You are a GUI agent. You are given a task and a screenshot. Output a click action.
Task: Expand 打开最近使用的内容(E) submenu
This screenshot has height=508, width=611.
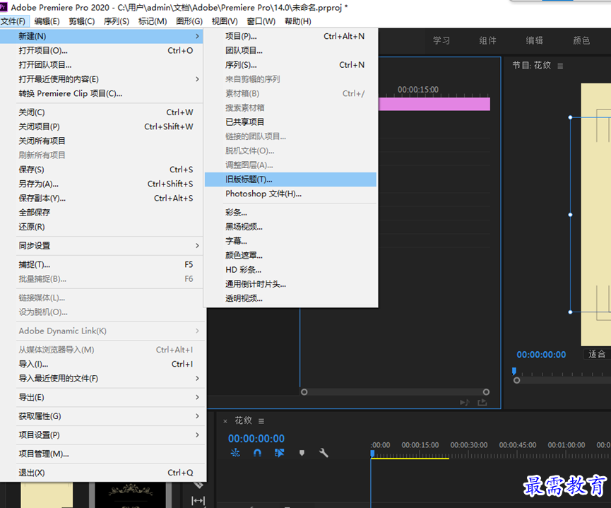tap(102, 79)
